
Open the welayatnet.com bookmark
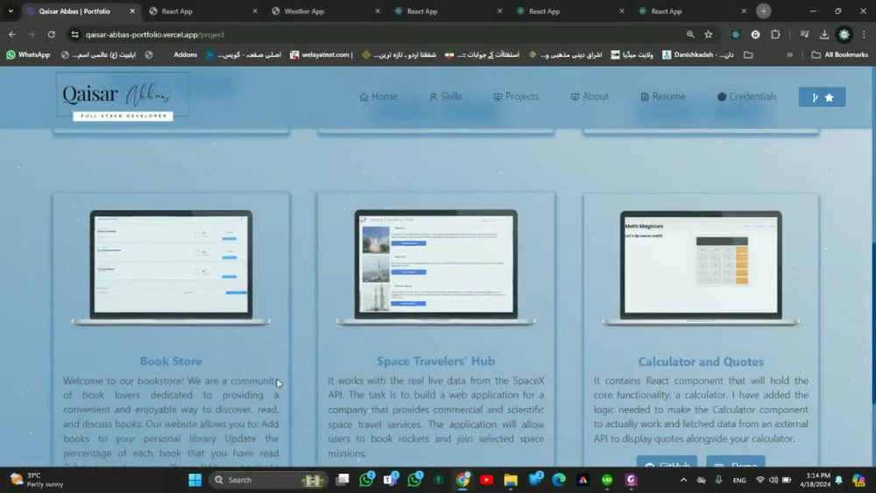point(321,54)
